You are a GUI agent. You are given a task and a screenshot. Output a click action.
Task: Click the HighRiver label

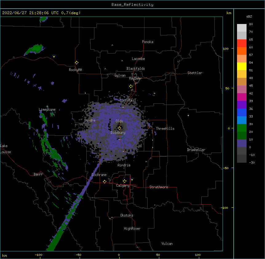(132, 229)
